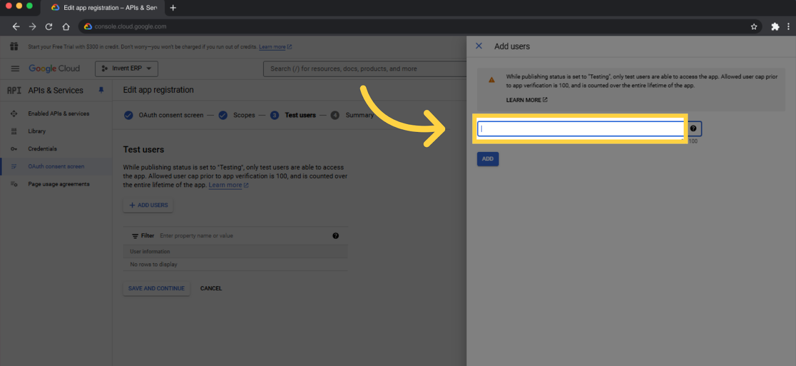Screen dimensions: 796x366
Task: Open the Learn more link under Test users
Action: pos(228,185)
